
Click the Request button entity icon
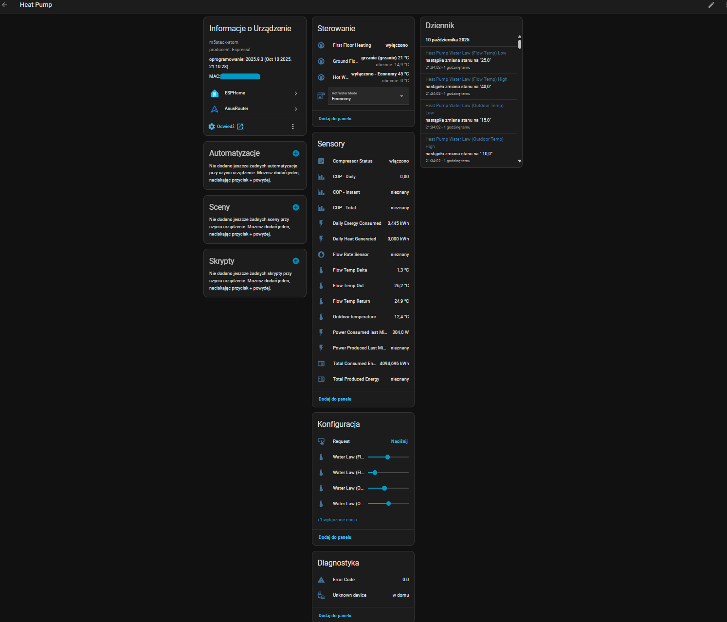point(321,441)
